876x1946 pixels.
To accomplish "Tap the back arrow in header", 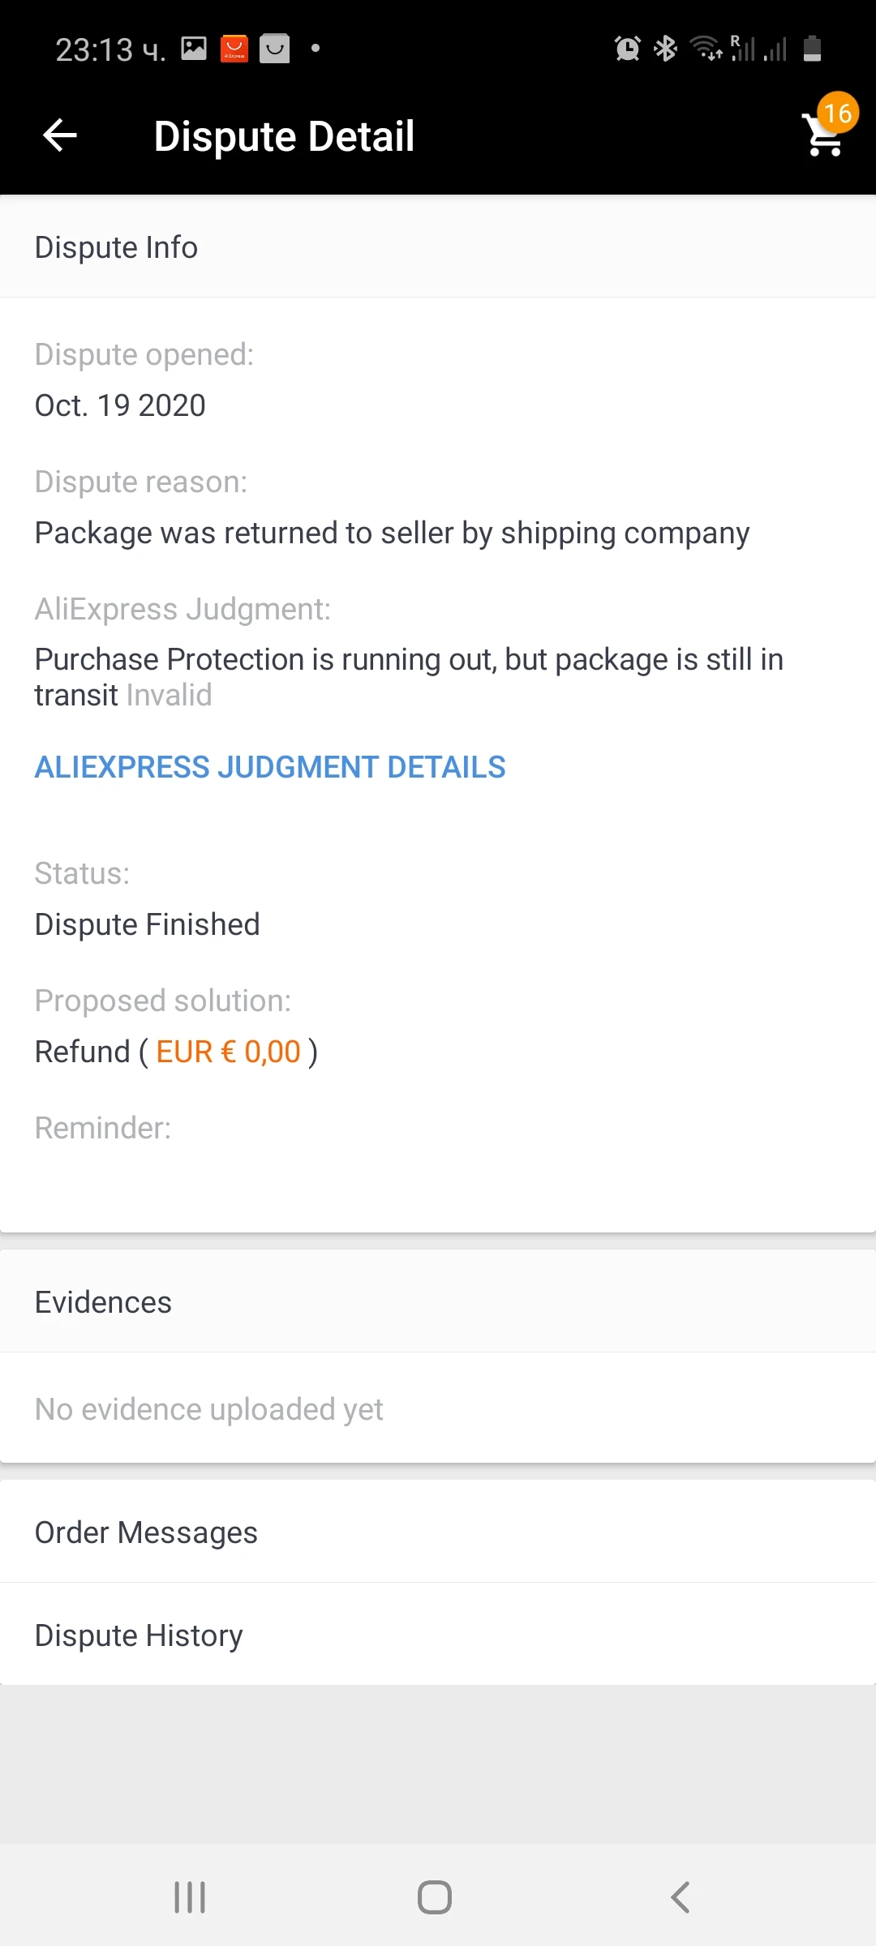I will [x=60, y=135].
